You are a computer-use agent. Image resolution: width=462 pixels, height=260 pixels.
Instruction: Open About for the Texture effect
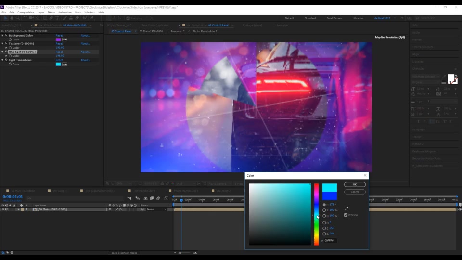(x=86, y=44)
